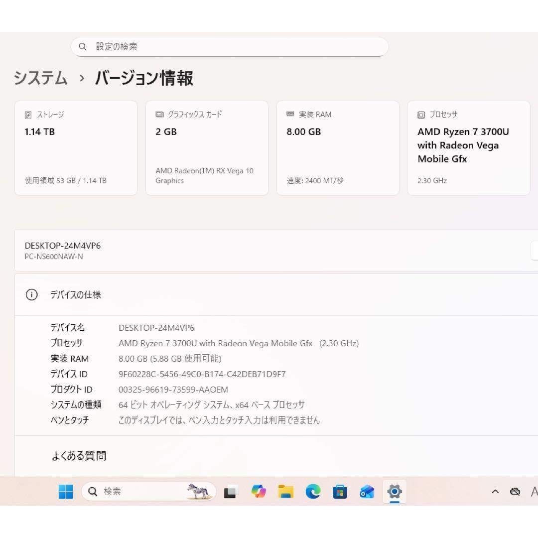Open File Explorer from the taskbar
Screen dimensions: 538x538
[285, 492]
